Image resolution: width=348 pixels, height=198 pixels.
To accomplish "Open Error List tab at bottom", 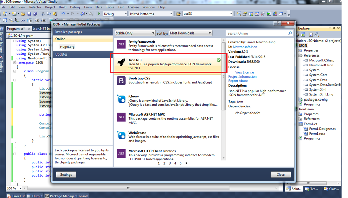I will 16,196.
